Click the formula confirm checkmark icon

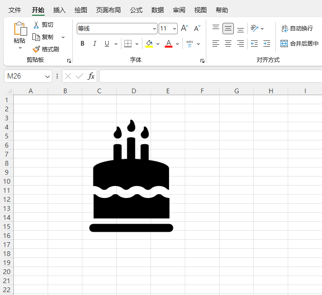coord(80,76)
